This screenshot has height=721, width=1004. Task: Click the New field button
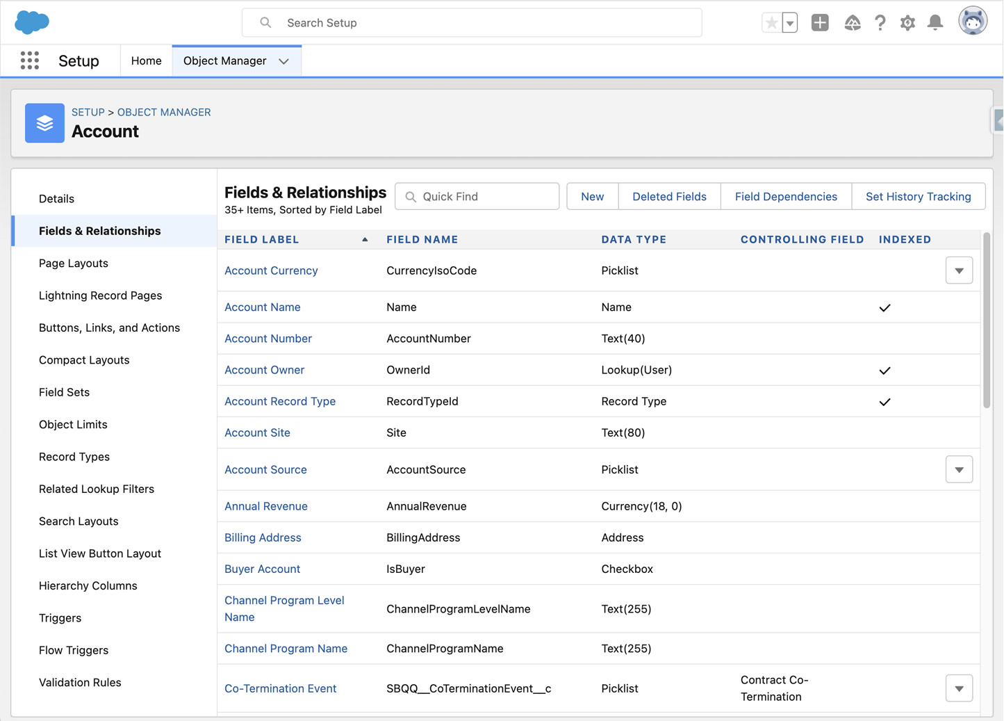pyautogui.click(x=593, y=197)
